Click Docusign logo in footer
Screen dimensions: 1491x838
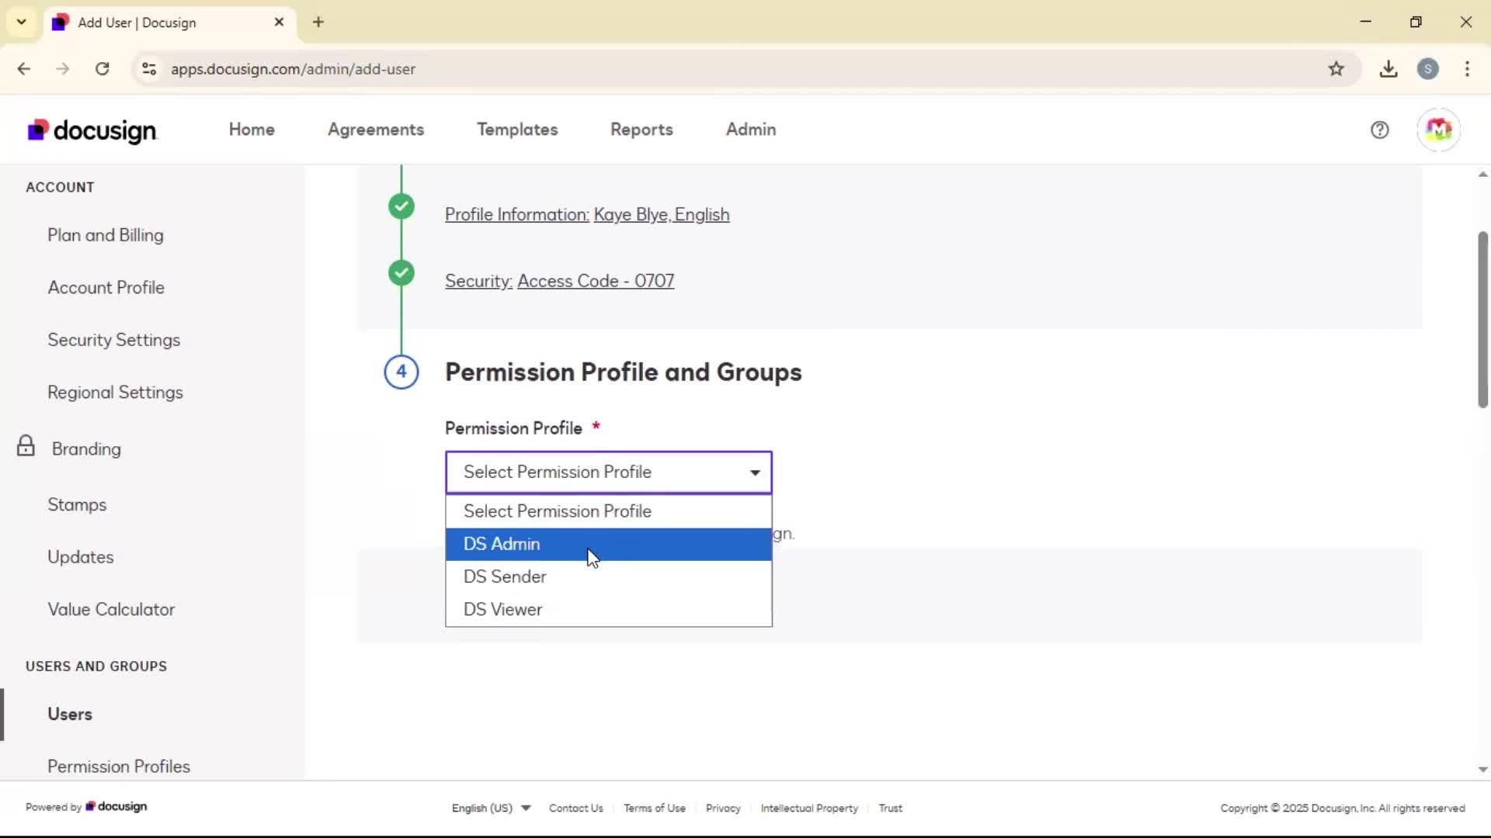[116, 807]
